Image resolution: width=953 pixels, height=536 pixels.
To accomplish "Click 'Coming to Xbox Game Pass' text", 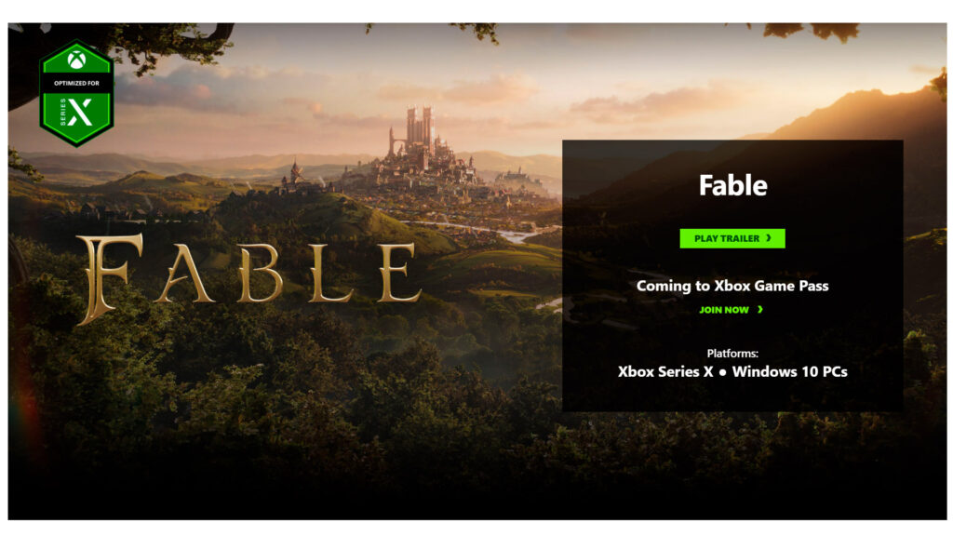I will click(732, 286).
